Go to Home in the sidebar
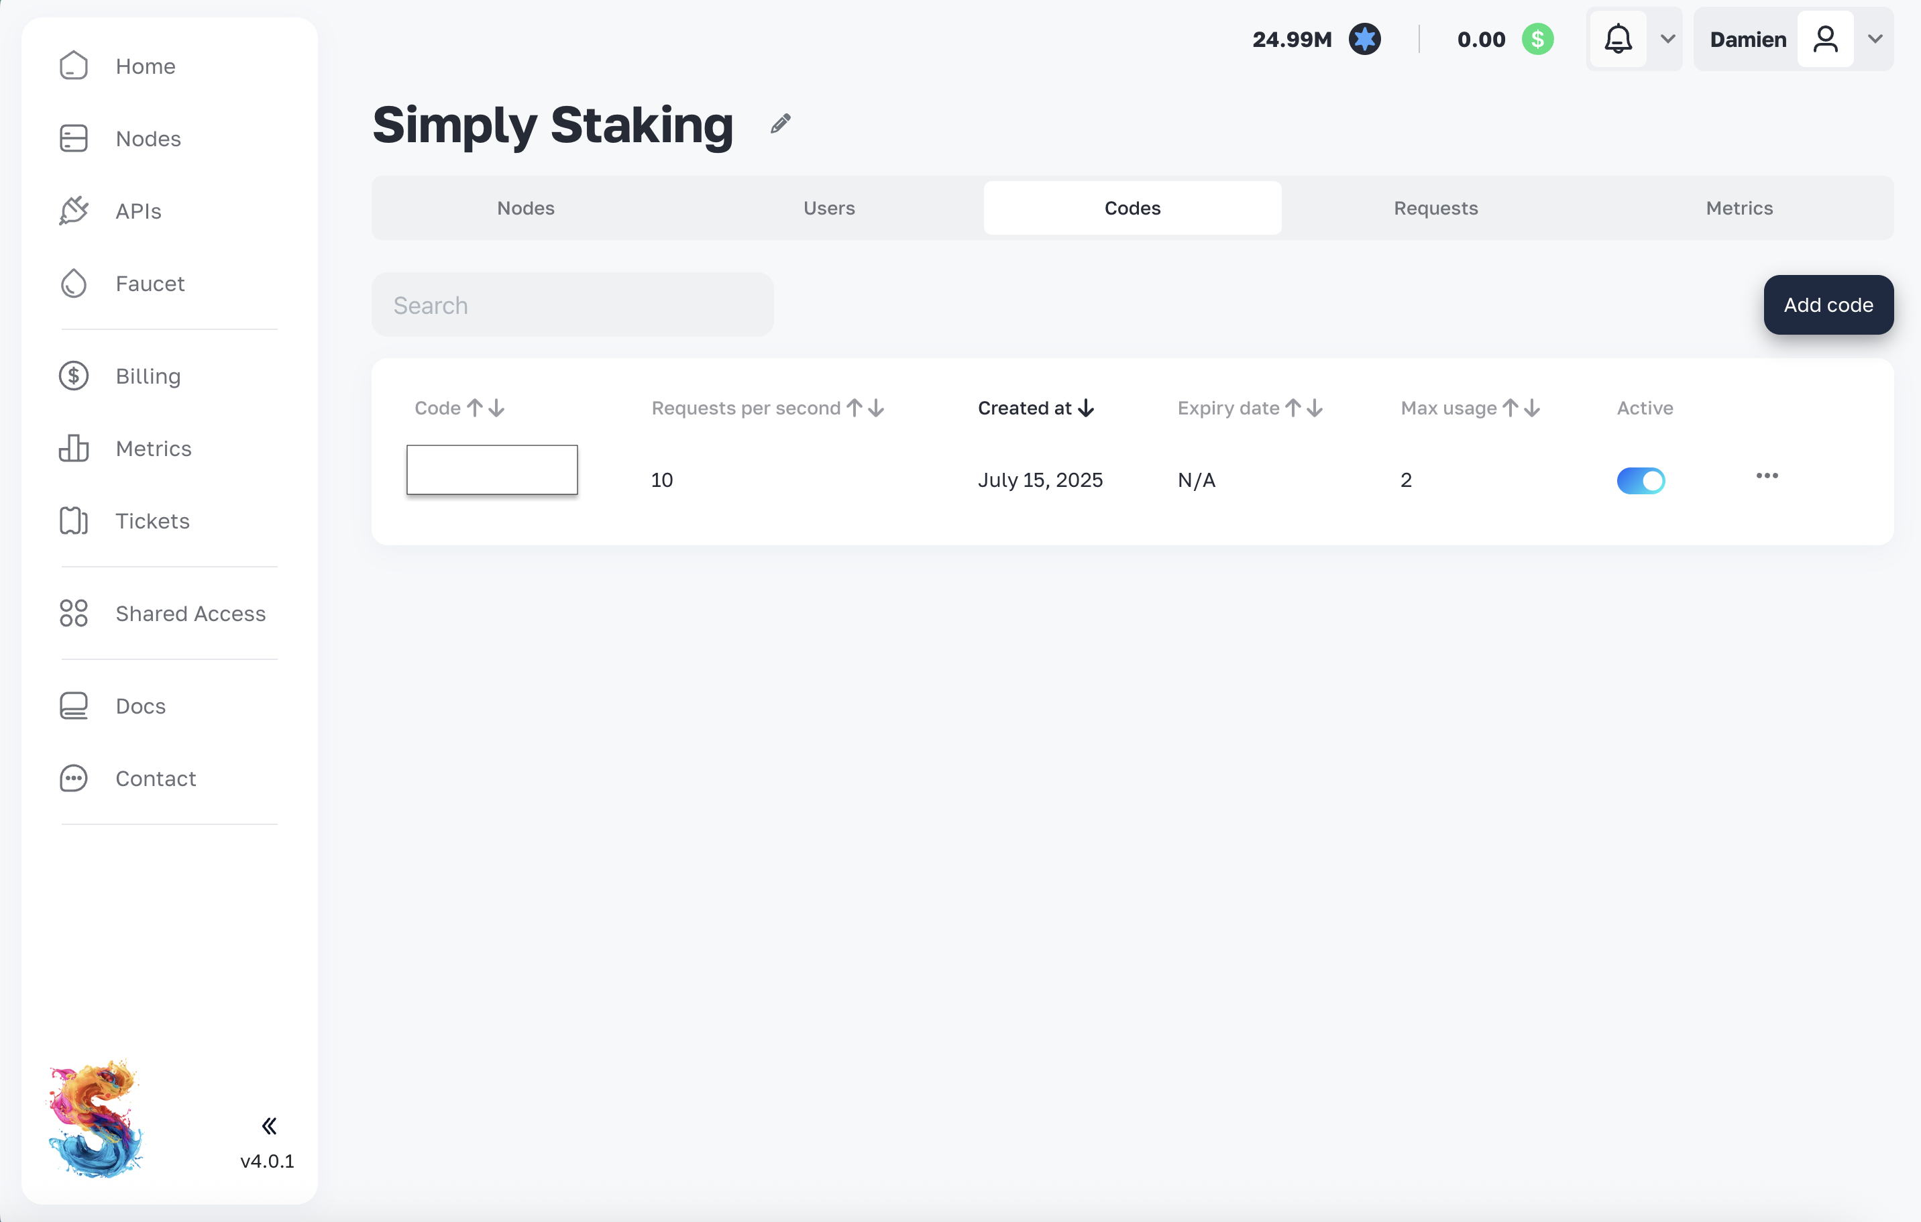The width and height of the screenshot is (1921, 1222). click(145, 66)
